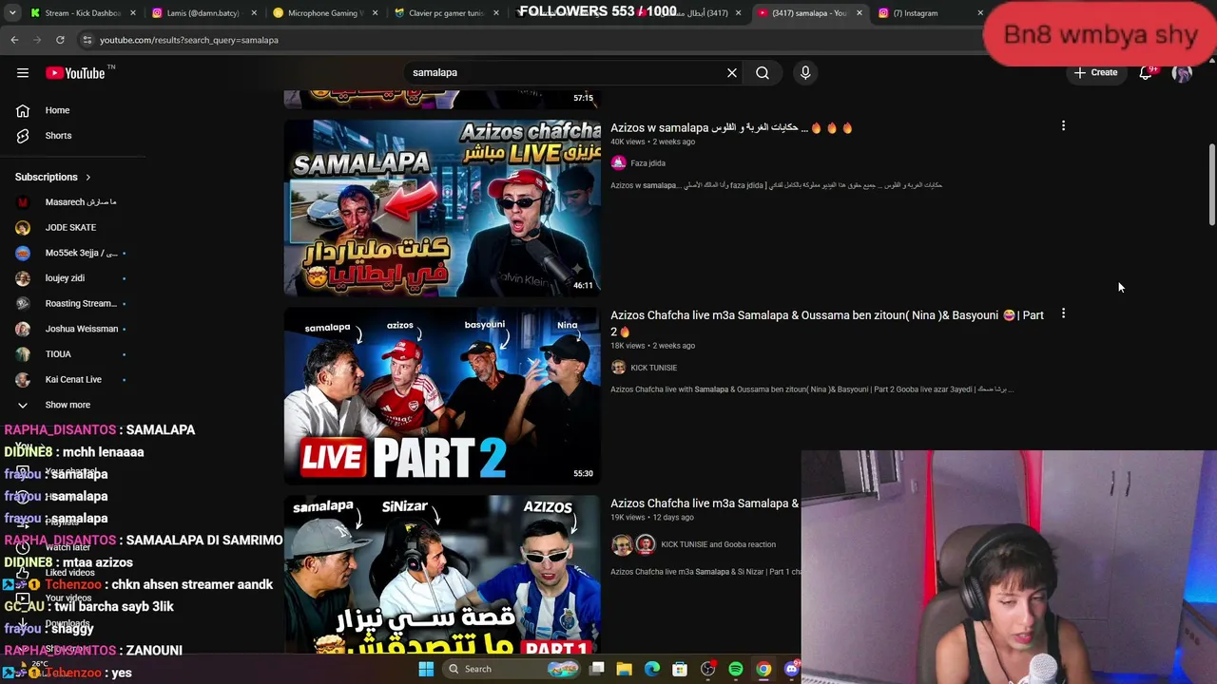Viewport: 1217px width, 684px height.
Task: Open the Mo55ek 3ejja subscription
Action: 74,253
